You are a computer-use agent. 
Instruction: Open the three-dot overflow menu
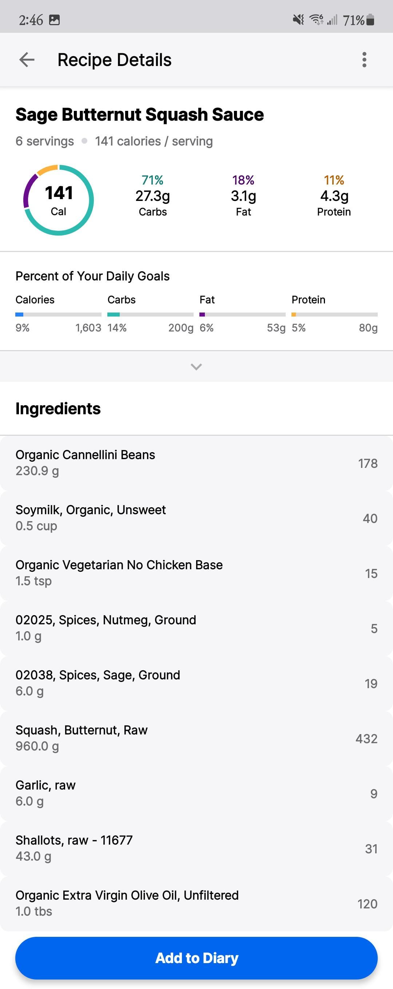364,60
